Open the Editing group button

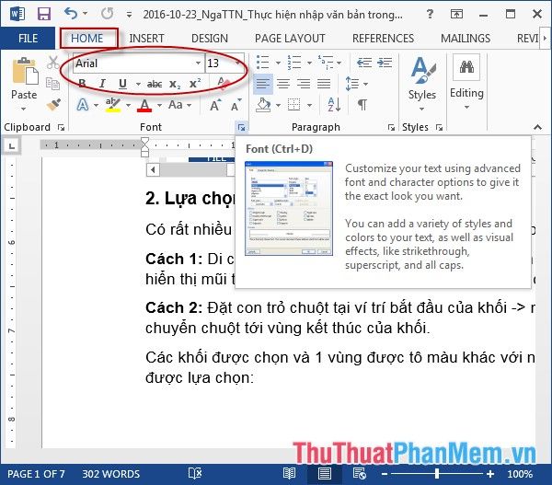466,82
